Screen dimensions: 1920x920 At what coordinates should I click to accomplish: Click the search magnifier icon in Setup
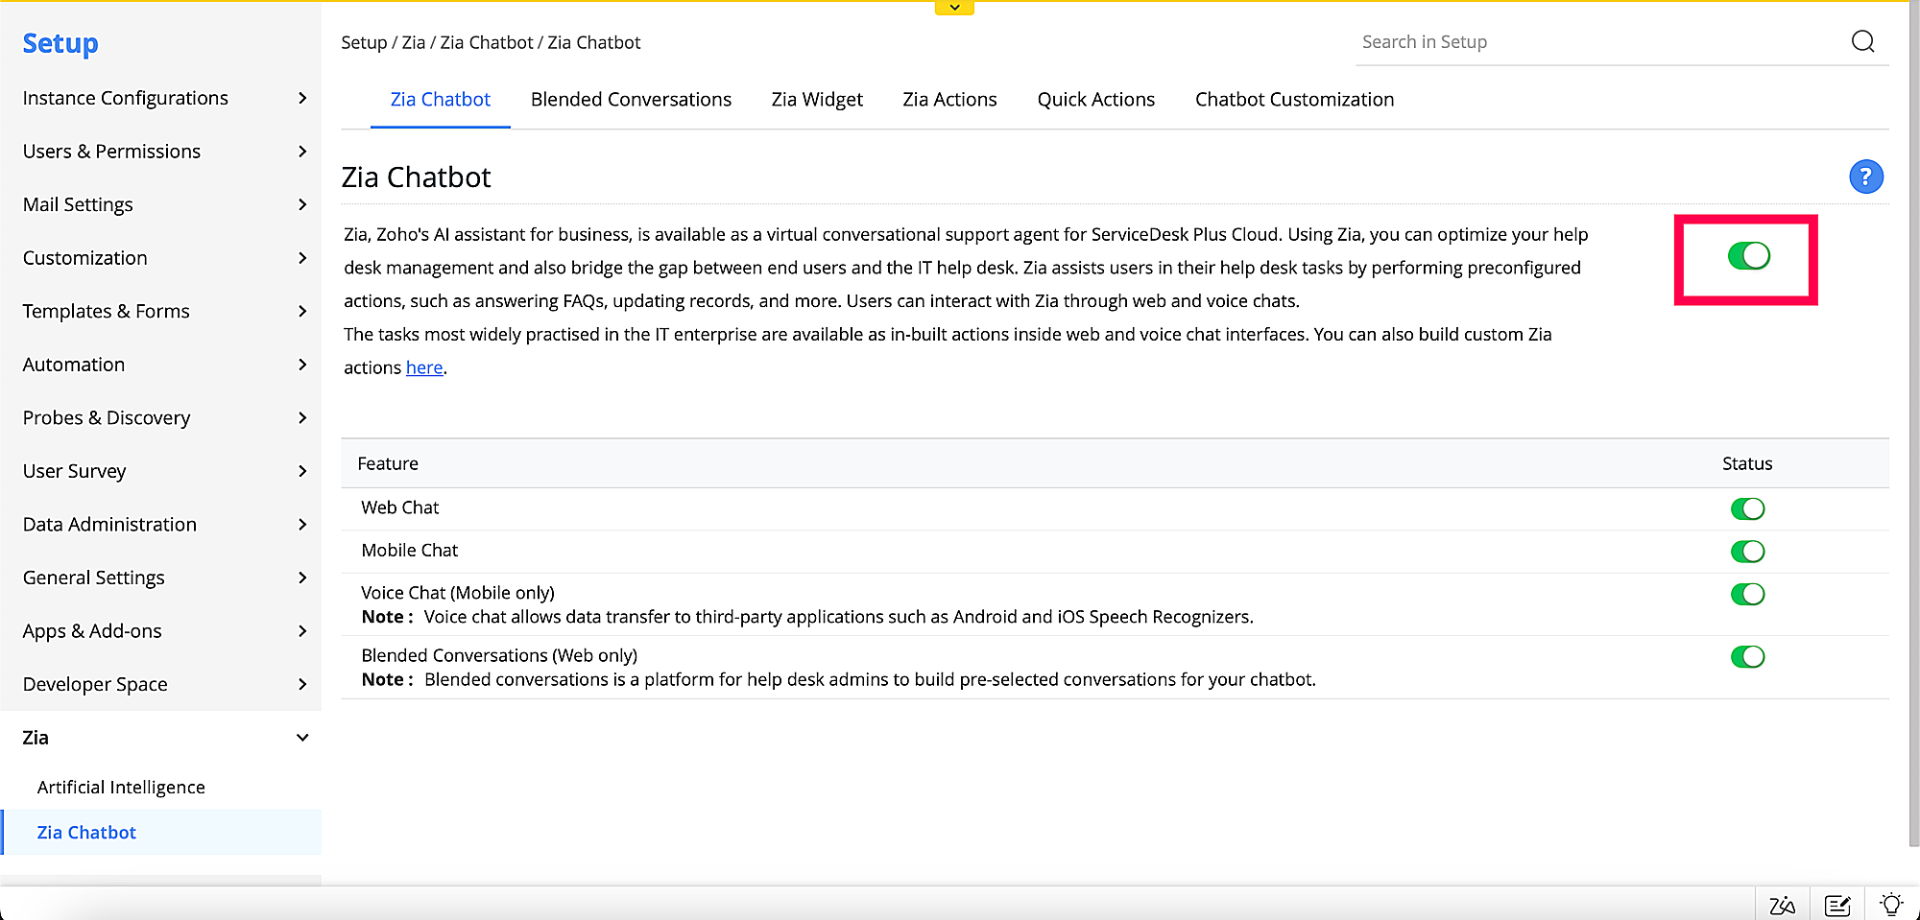coord(1862,41)
